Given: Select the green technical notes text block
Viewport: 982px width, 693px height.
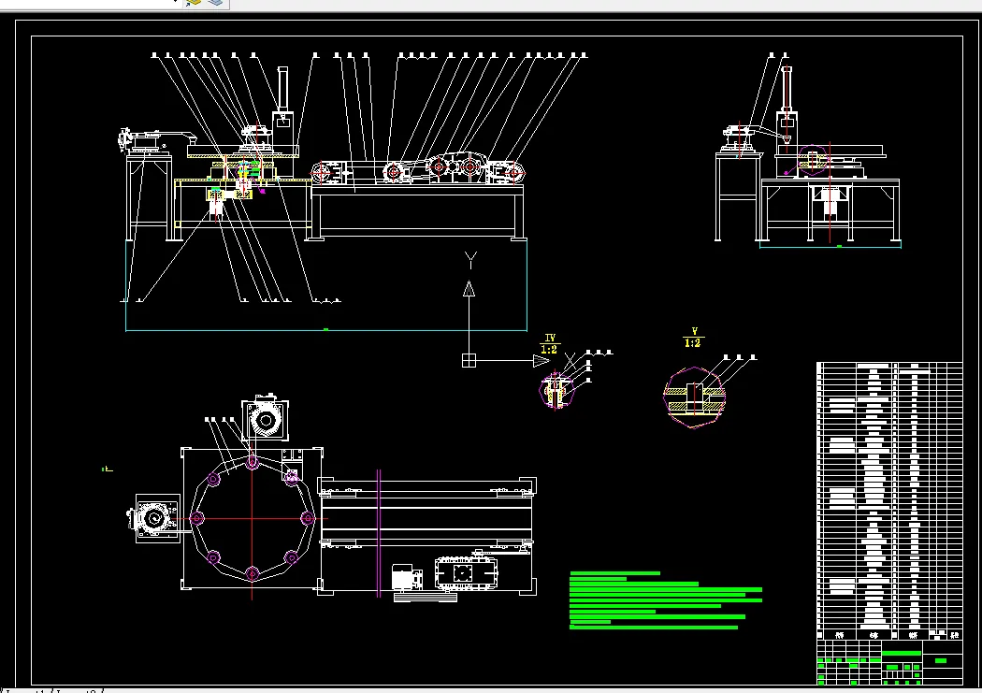Looking at the screenshot, I should tap(666, 600).
